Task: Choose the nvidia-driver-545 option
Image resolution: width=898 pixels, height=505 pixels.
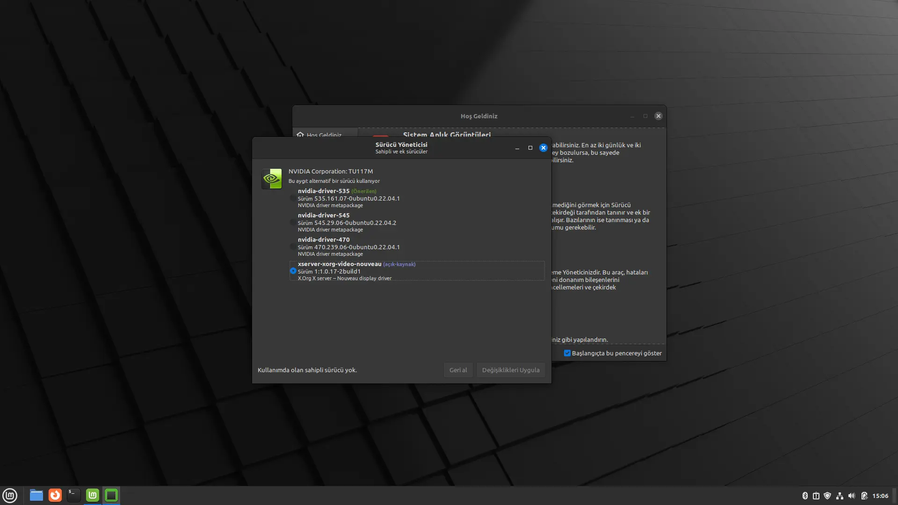Action: coord(293,223)
